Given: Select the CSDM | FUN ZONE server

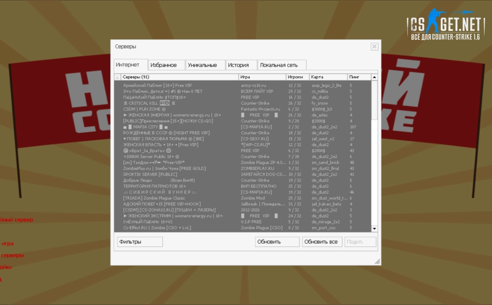Looking at the screenshot, I should click(x=243, y=109).
